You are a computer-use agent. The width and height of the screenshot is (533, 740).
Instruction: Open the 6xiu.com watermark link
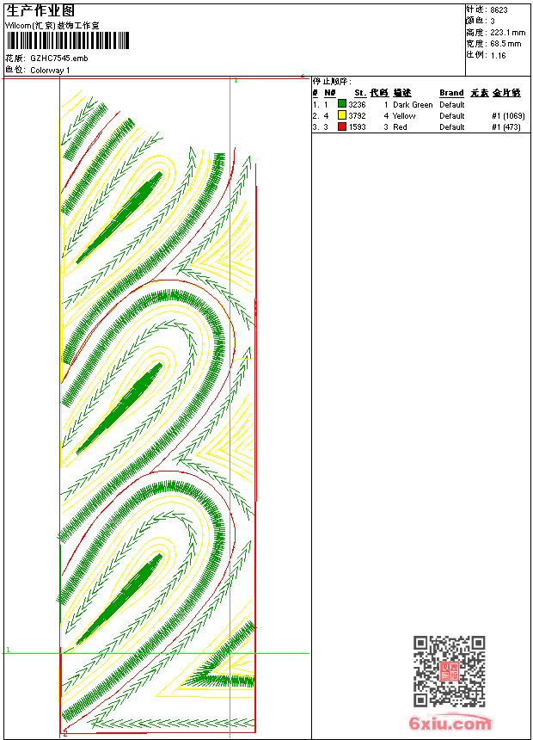[x=450, y=723]
